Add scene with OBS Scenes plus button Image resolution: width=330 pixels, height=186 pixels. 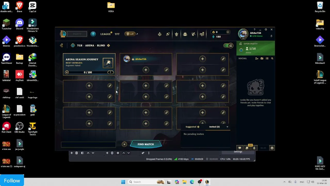[x=72, y=153]
